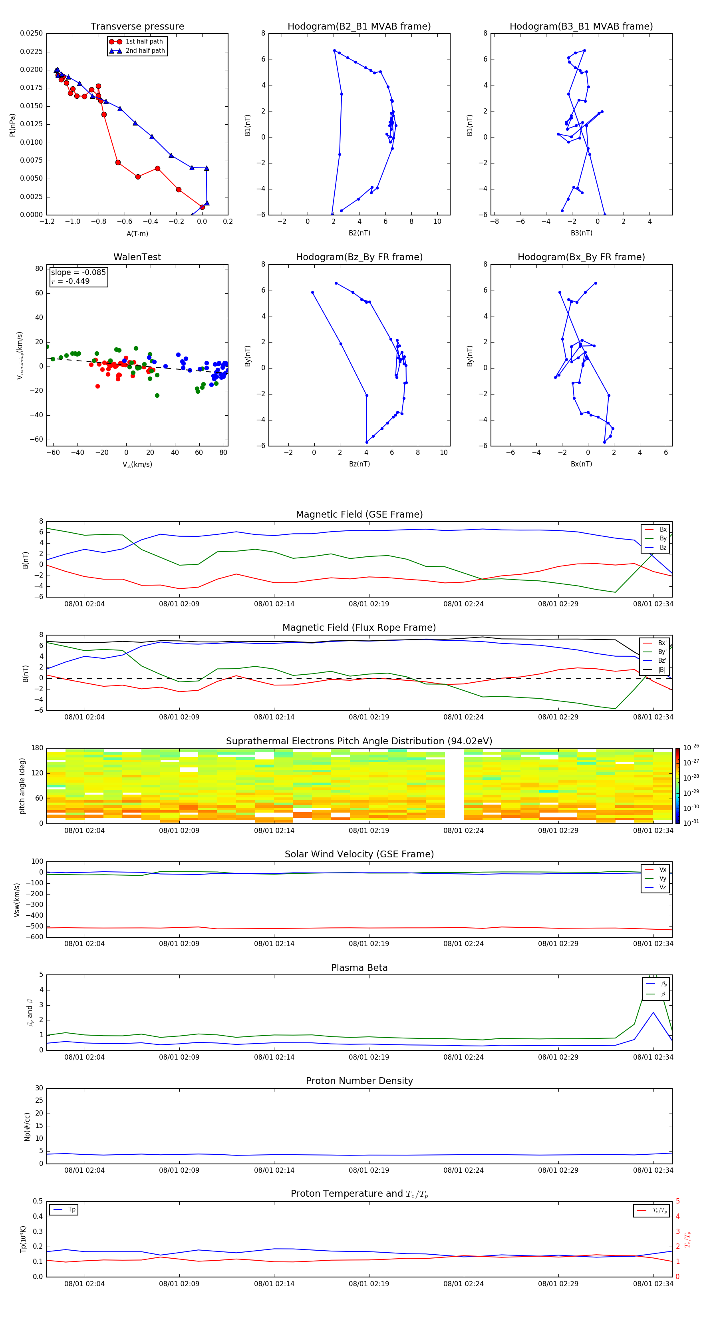The height and width of the screenshot is (1319, 719).
Task: Click the "Np(#/cc)" y-axis label
Action: point(27,1126)
